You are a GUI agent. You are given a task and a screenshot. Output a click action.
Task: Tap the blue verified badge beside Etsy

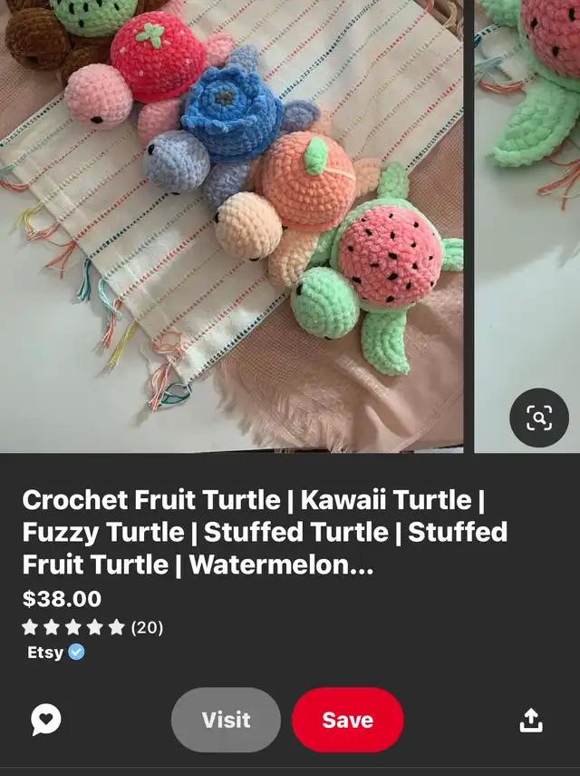point(76,653)
